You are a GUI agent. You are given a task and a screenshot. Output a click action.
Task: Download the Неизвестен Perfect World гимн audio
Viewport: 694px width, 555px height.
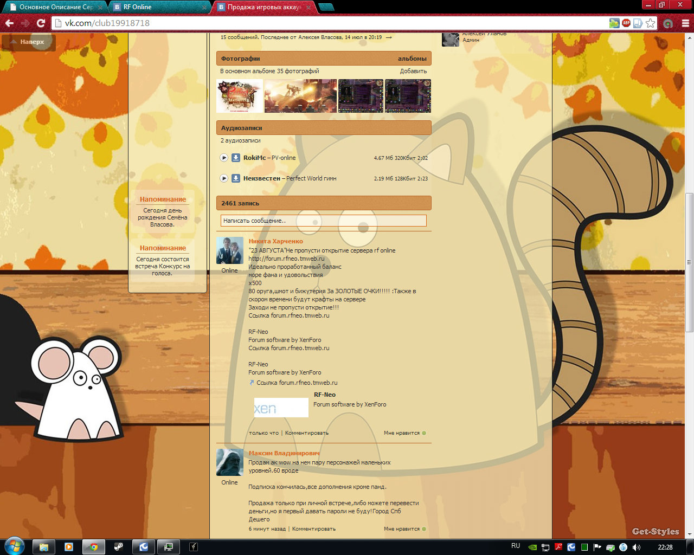point(236,178)
